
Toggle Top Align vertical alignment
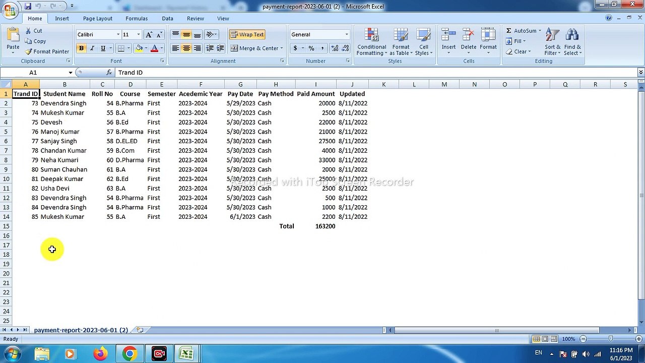[175, 35]
